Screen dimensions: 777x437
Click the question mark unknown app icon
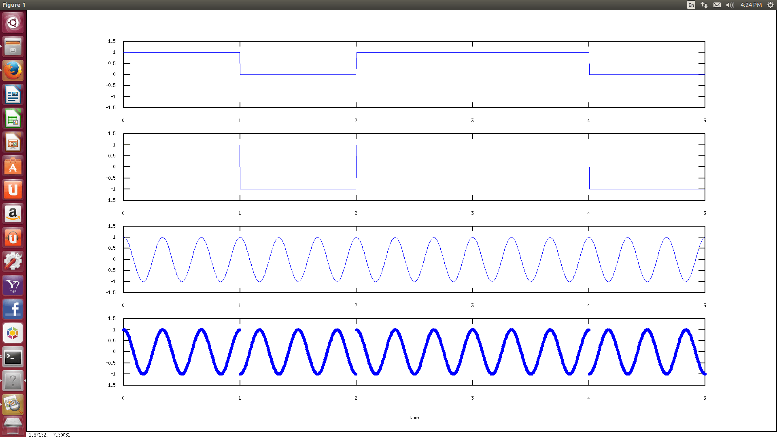[13, 381]
